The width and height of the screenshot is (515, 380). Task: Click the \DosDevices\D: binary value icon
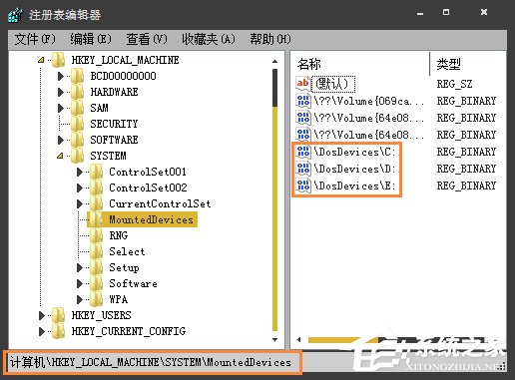303,169
